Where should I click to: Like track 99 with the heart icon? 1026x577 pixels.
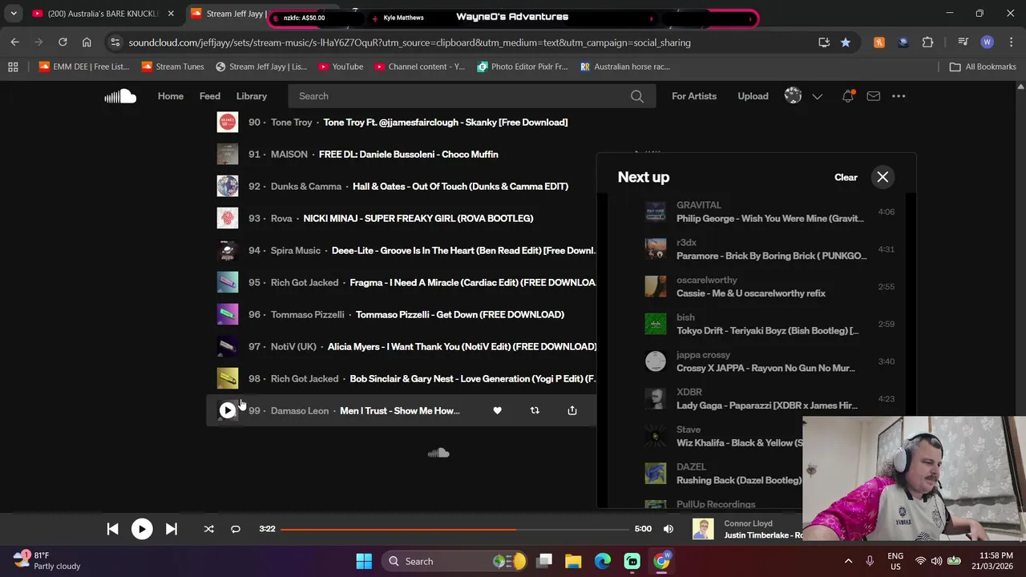click(497, 410)
